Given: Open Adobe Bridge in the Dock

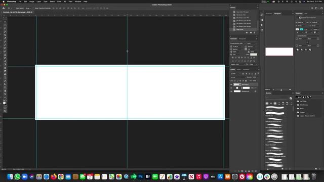Looking at the screenshot, I should pyautogui.click(x=148, y=176).
